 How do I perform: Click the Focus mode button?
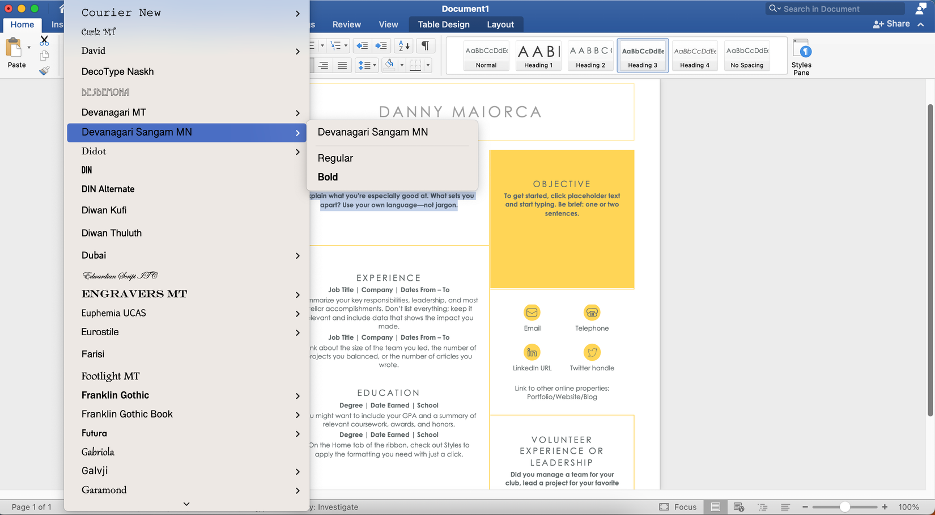[678, 507]
